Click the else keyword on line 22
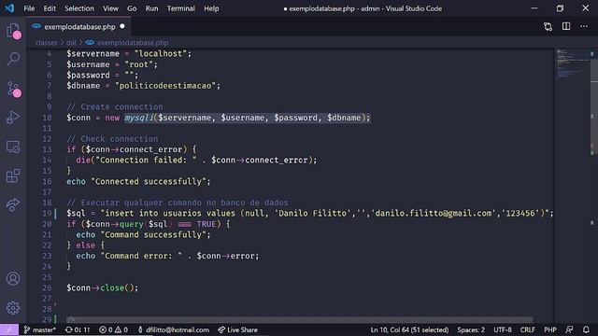 (x=85, y=245)
